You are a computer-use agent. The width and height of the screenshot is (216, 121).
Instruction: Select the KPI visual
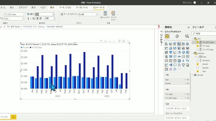pyautogui.click(x=166, y=61)
